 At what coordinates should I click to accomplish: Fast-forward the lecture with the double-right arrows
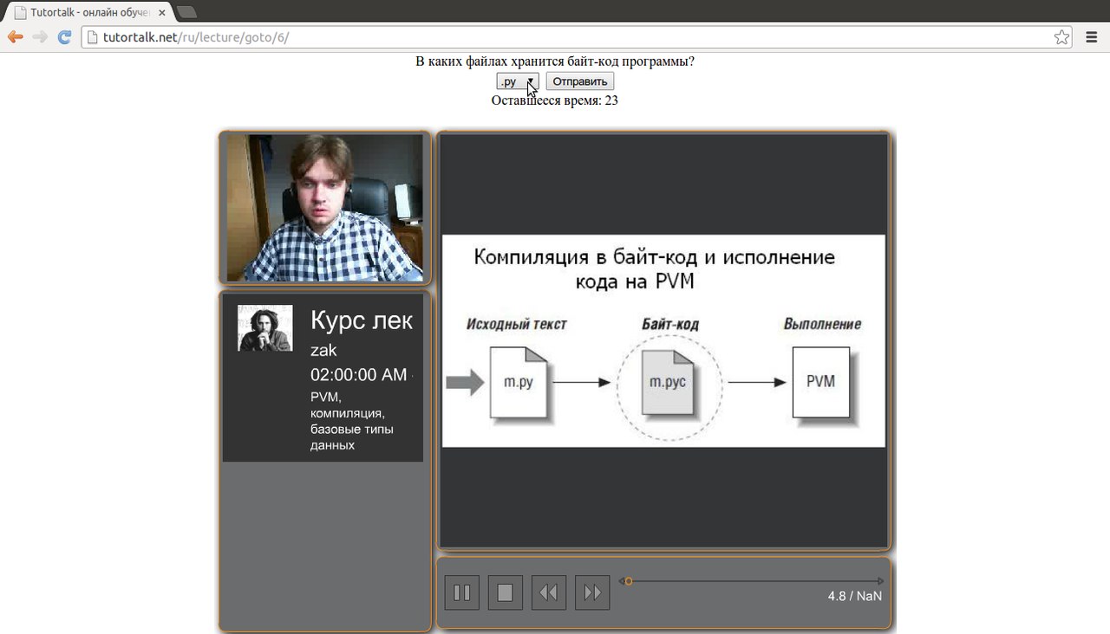[592, 592]
